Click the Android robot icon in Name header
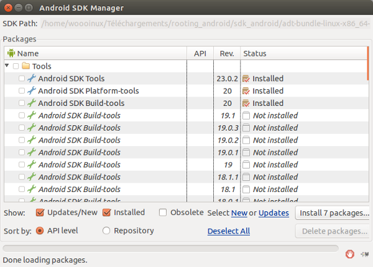Screen dimensions: 373x267 click(x=11, y=53)
